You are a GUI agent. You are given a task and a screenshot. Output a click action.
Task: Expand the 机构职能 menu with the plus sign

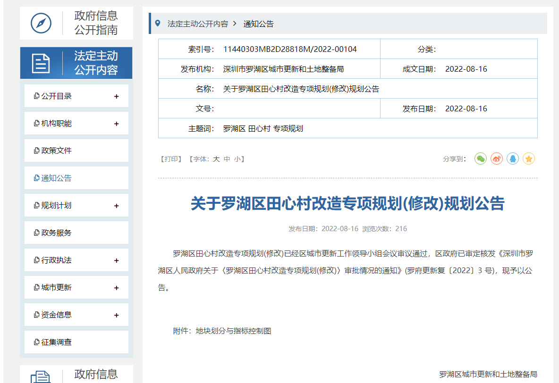(x=117, y=124)
